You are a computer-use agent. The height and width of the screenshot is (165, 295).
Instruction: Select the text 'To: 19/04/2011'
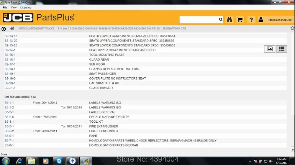tap(71, 126)
